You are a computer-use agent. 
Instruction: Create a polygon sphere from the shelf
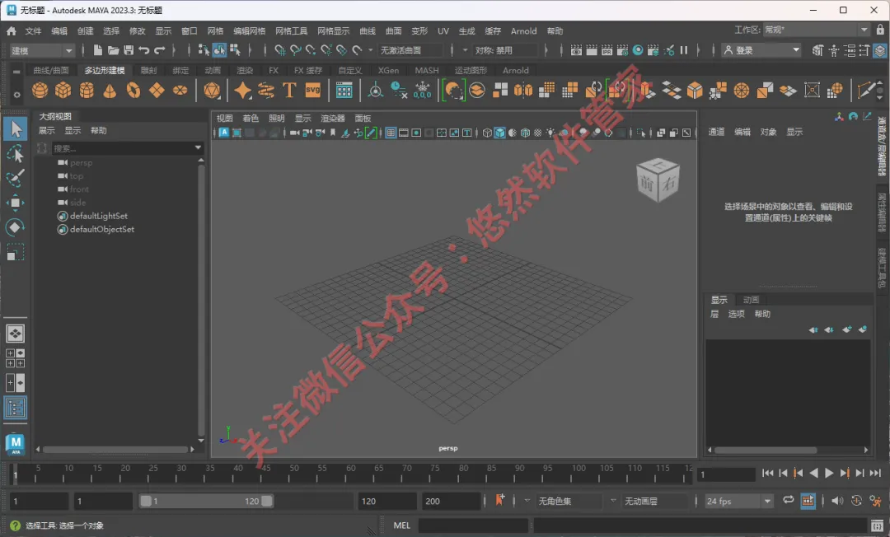(x=40, y=90)
